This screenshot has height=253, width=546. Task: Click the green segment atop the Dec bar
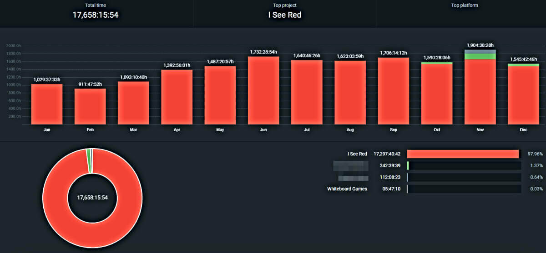tap(523, 65)
